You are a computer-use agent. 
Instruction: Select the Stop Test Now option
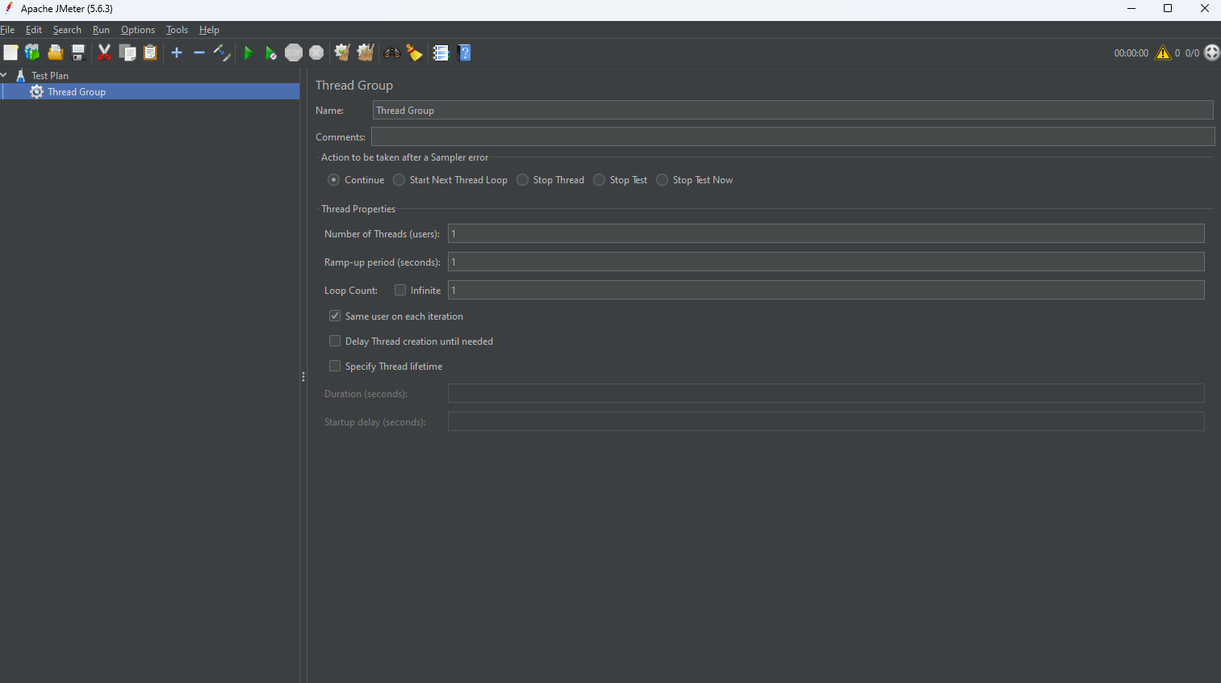point(662,180)
